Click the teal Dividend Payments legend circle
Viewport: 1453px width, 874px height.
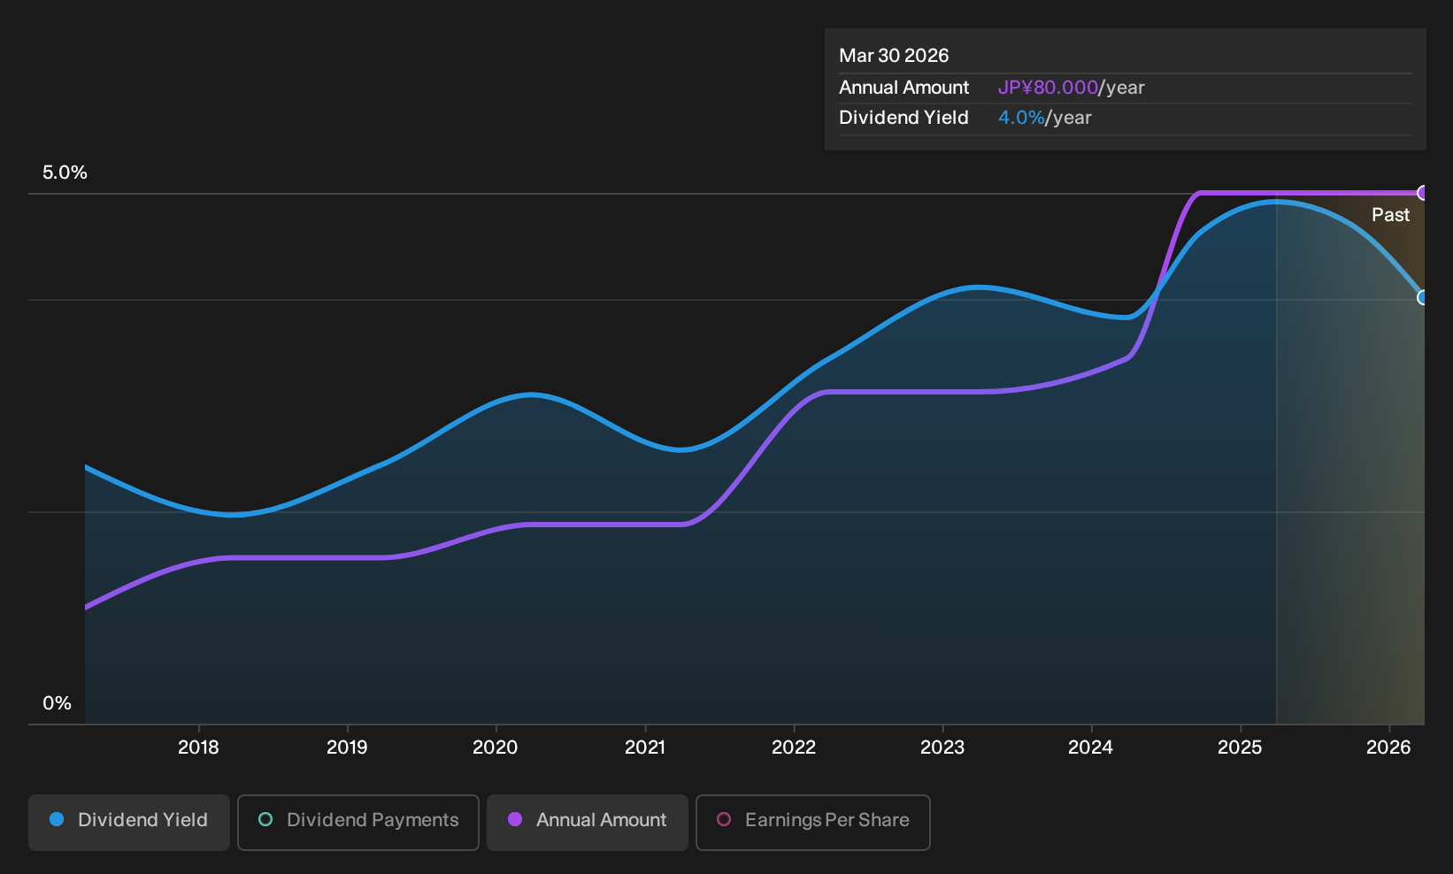coord(265,820)
